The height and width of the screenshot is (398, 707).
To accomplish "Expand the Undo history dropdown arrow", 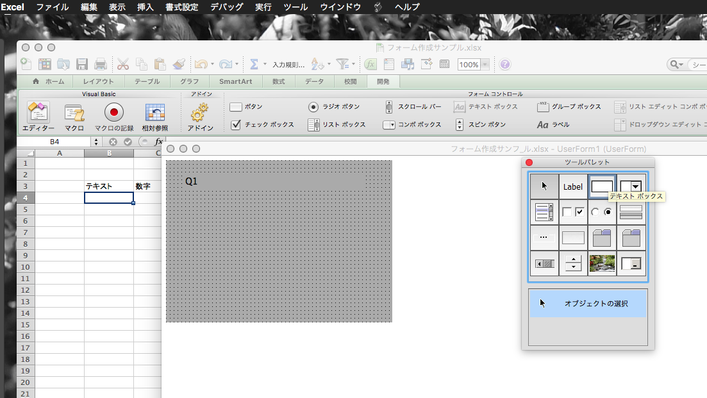I will click(x=212, y=65).
